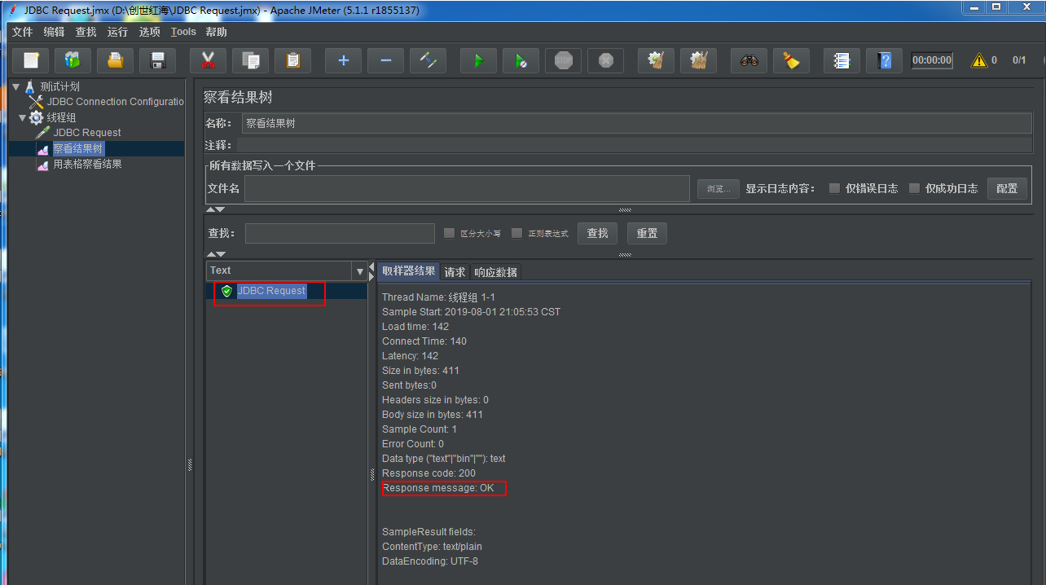Click the Stop test icon
Viewport: 1046px width, 585px height.
click(x=564, y=60)
